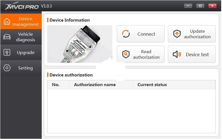Click the MVCI device photo
Viewport: 222px width, 139px height.
point(80,44)
